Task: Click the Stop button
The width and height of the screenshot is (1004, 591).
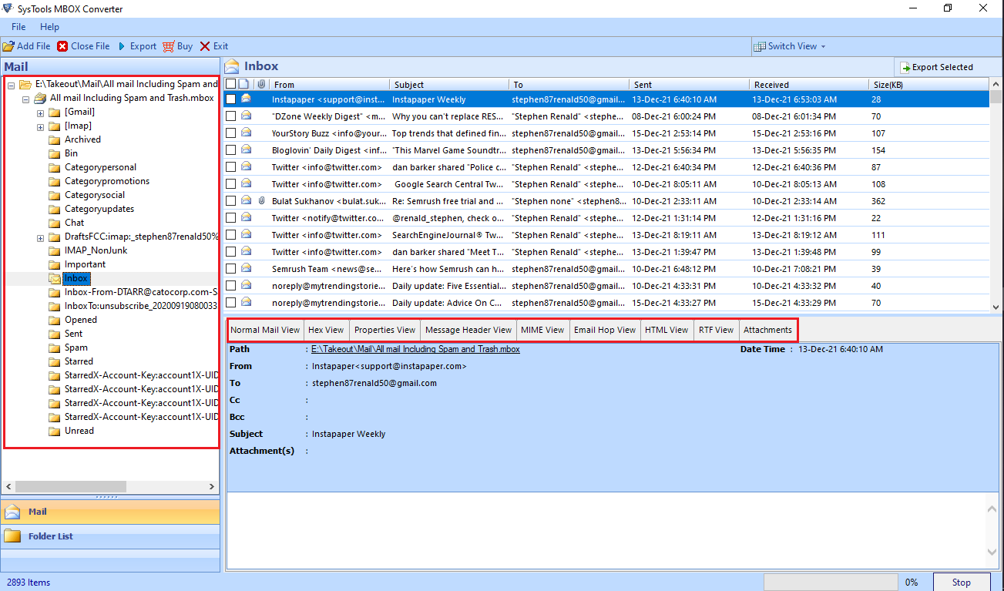Action: tap(961, 583)
